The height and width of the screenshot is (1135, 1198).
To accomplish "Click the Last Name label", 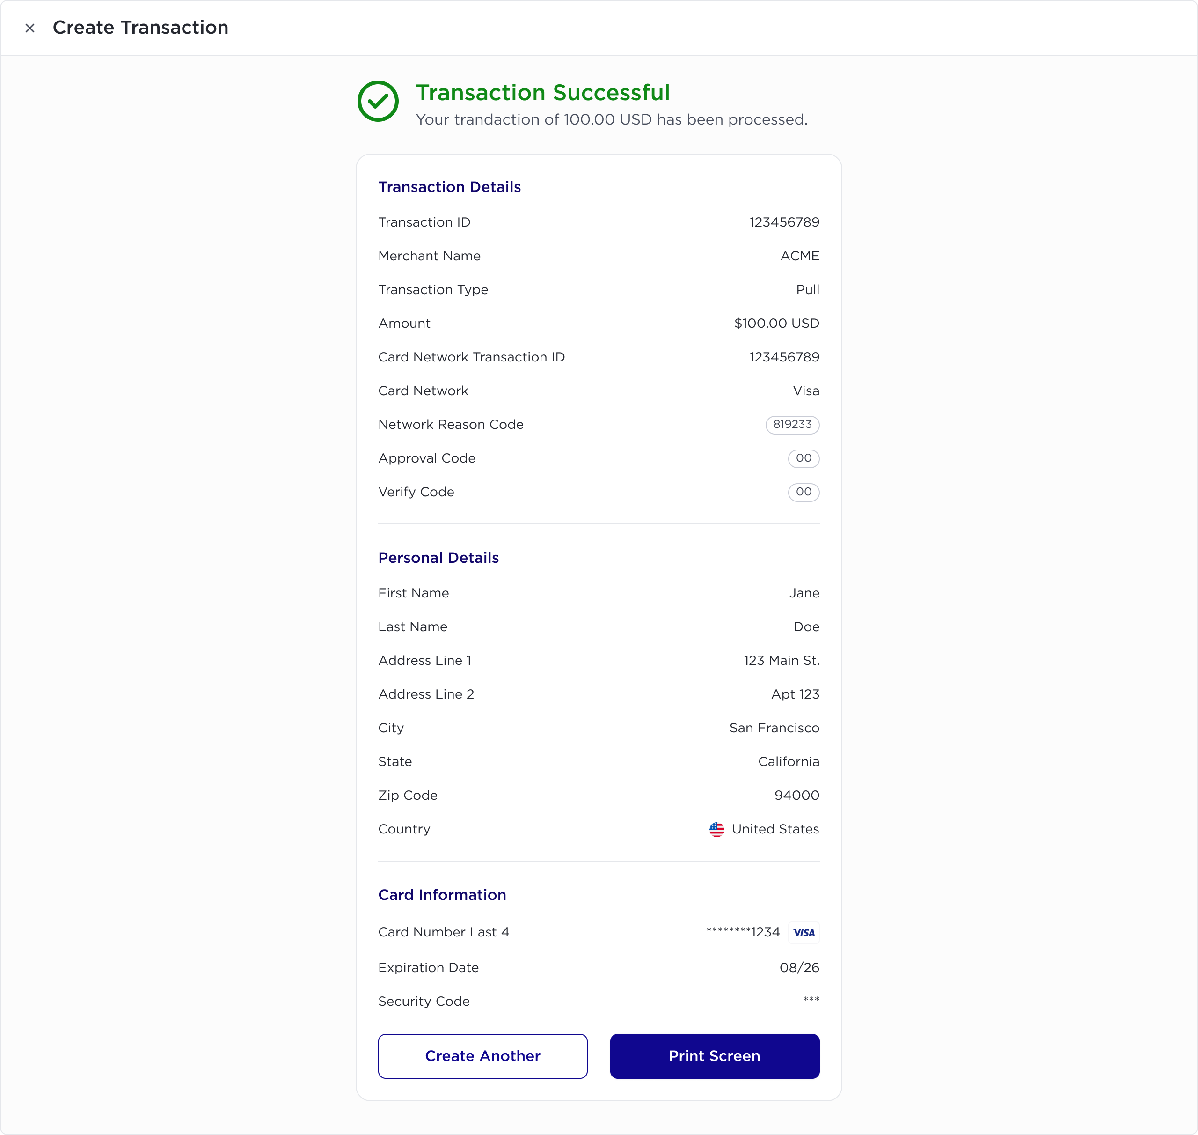I will coord(412,627).
